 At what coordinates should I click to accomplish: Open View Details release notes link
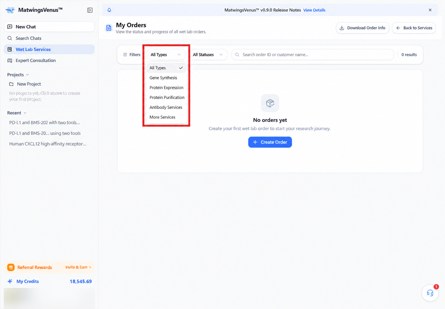click(x=314, y=10)
